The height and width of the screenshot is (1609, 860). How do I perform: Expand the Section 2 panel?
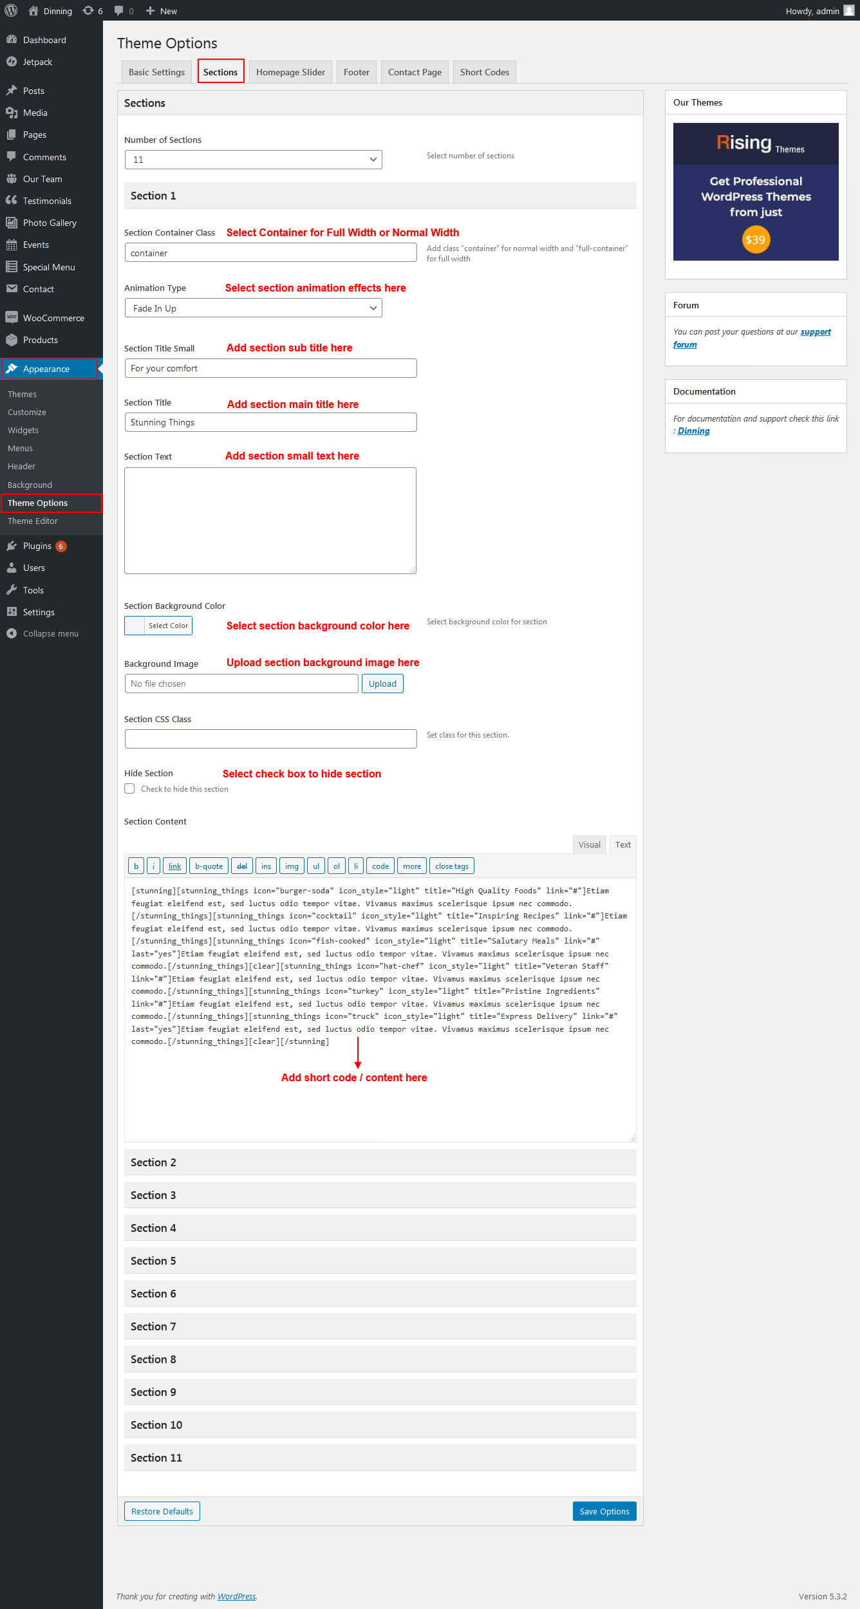click(380, 1162)
